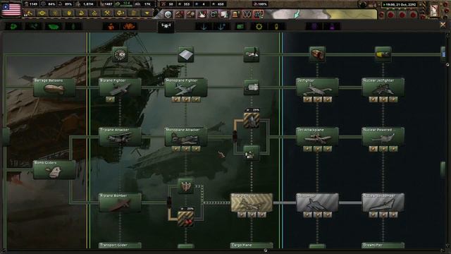This screenshot has width=451, height=254.
Task: Open the Dreamlifter technology
Action: click(x=383, y=246)
